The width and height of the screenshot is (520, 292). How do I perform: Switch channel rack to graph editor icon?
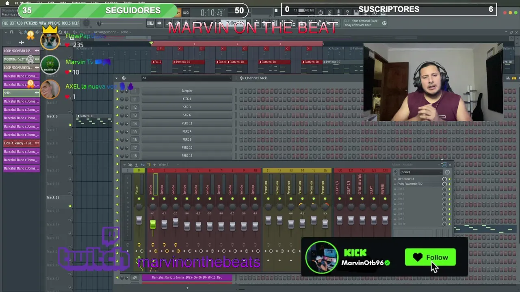coord(508,78)
